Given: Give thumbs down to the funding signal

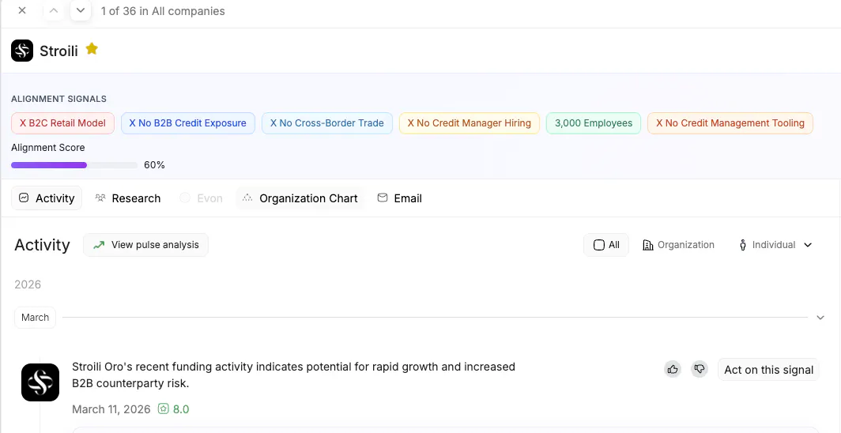Looking at the screenshot, I should [x=700, y=369].
